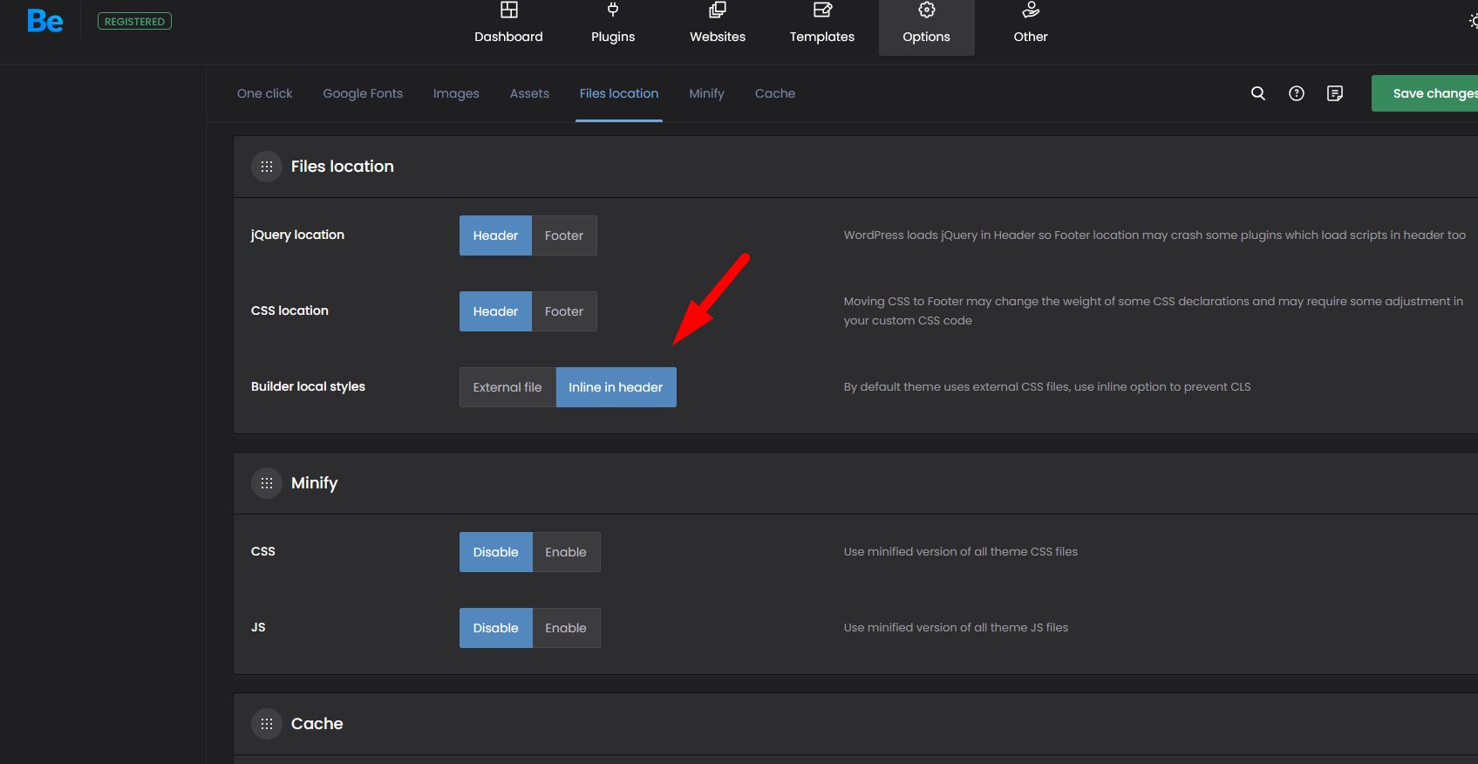Choose External file for Builder local styles

coord(507,387)
